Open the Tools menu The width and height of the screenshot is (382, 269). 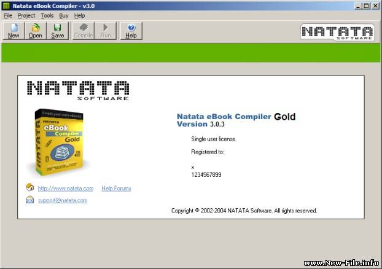pos(47,16)
